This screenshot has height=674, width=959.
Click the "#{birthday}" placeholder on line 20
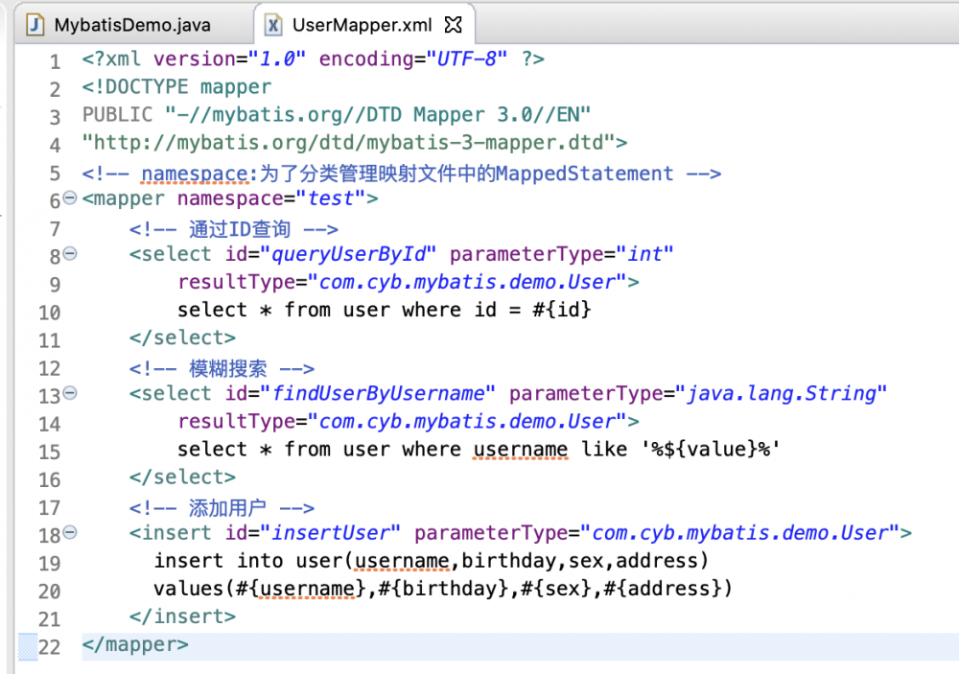point(443,589)
